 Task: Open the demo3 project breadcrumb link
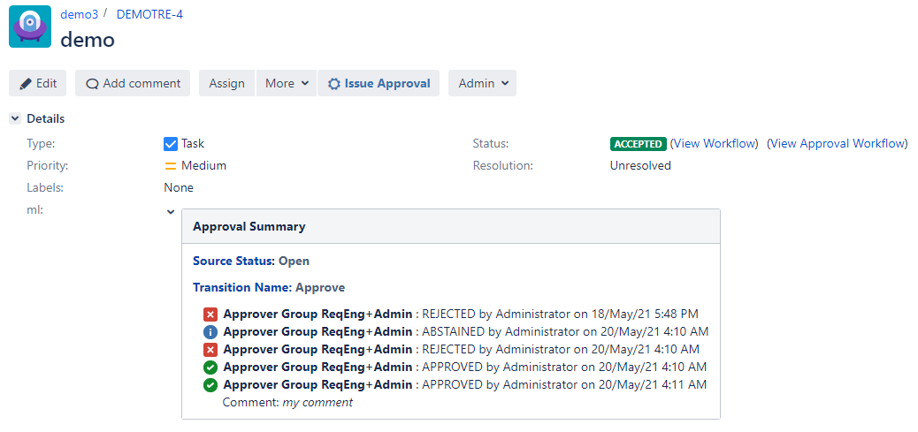(x=79, y=14)
